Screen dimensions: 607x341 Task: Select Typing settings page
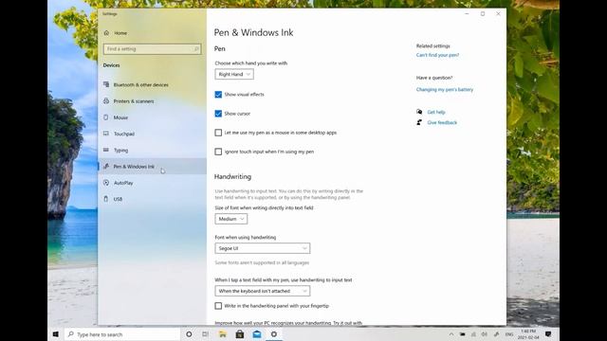click(152, 150)
